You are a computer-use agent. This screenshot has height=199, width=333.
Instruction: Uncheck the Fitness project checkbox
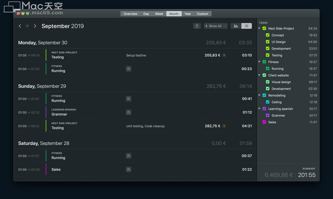pyautogui.click(x=265, y=62)
